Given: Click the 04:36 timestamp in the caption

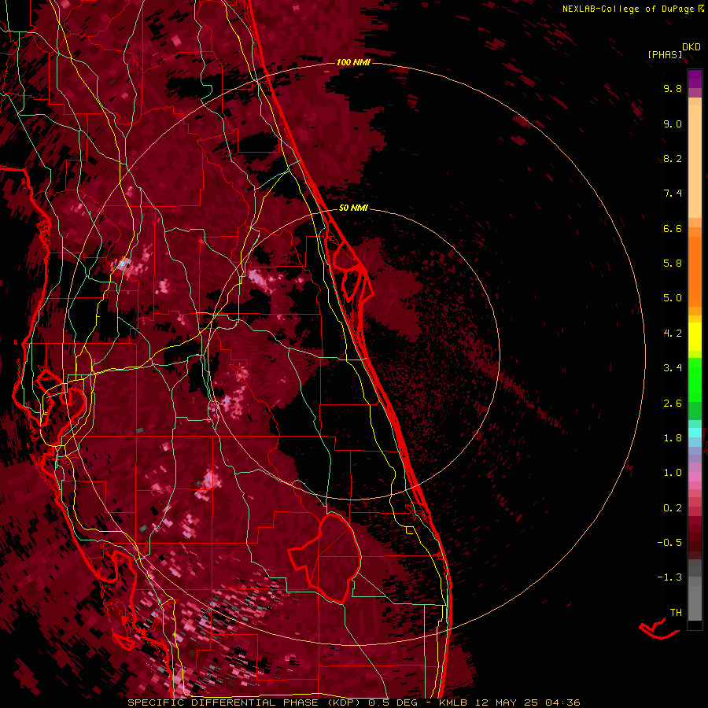Looking at the screenshot, I should (562, 702).
